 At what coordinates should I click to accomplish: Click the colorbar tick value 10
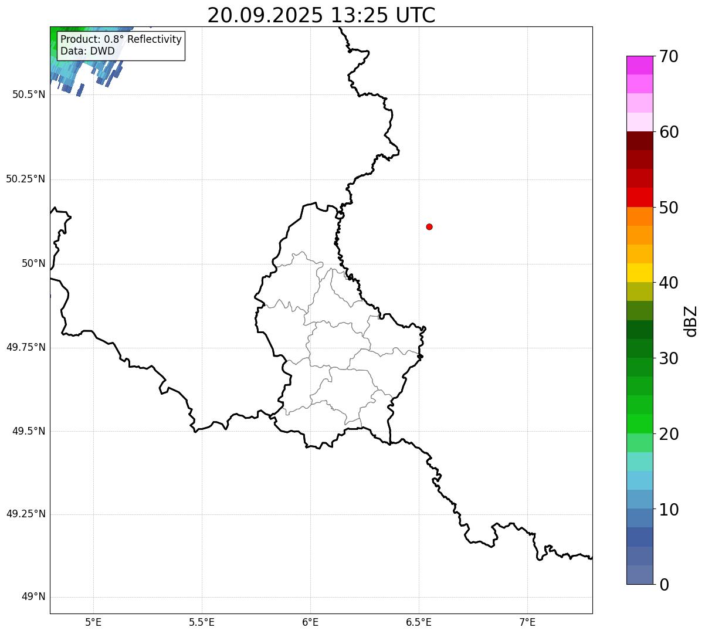[669, 510]
